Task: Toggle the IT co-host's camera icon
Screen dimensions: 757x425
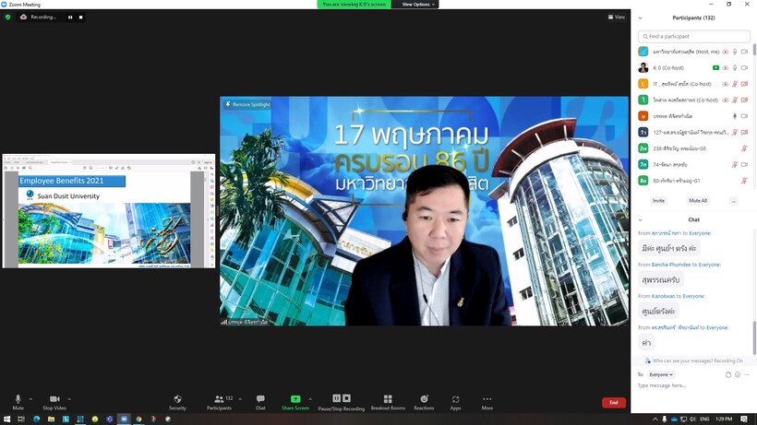Action: 744,84
